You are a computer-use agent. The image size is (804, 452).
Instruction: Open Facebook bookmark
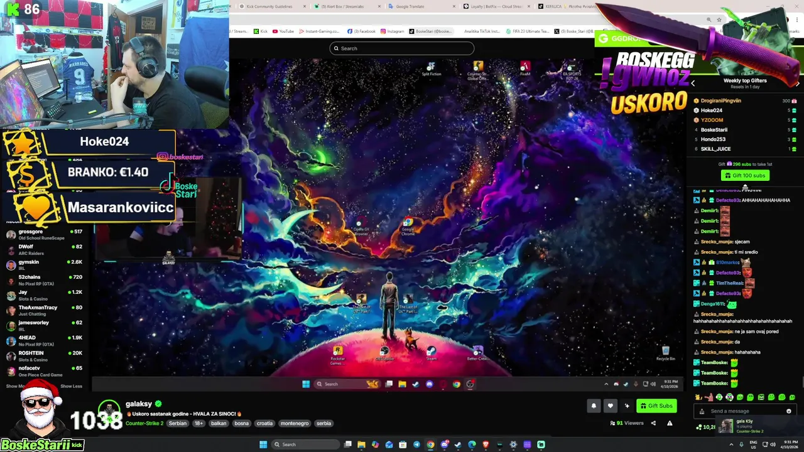point(361,31)
